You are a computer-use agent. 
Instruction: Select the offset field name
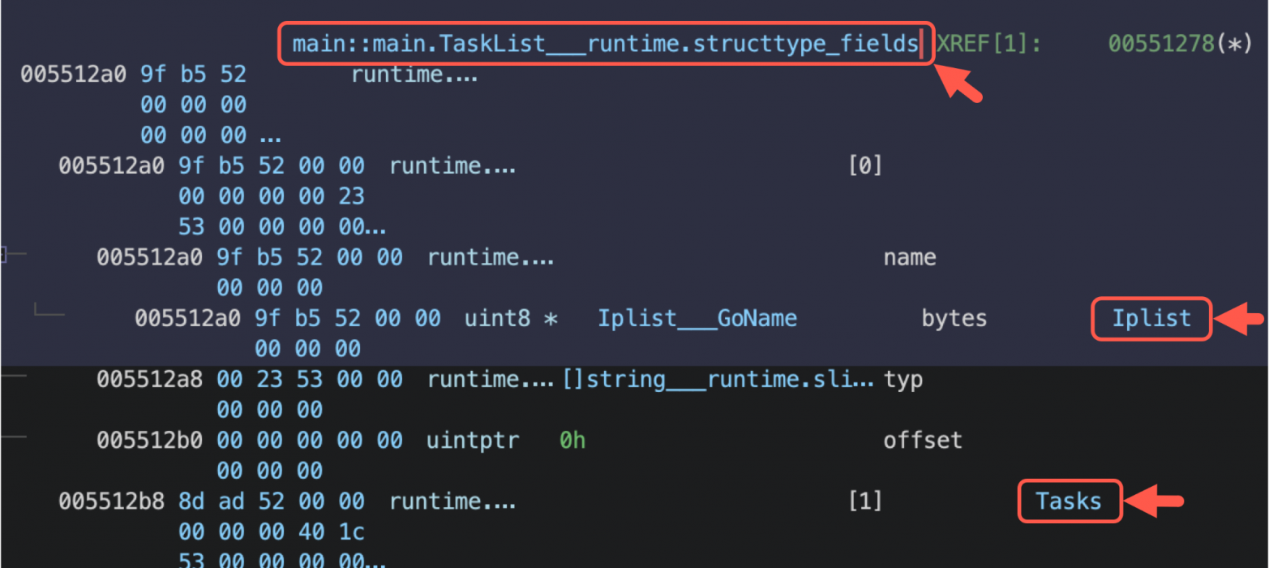(x=922, y=441)
